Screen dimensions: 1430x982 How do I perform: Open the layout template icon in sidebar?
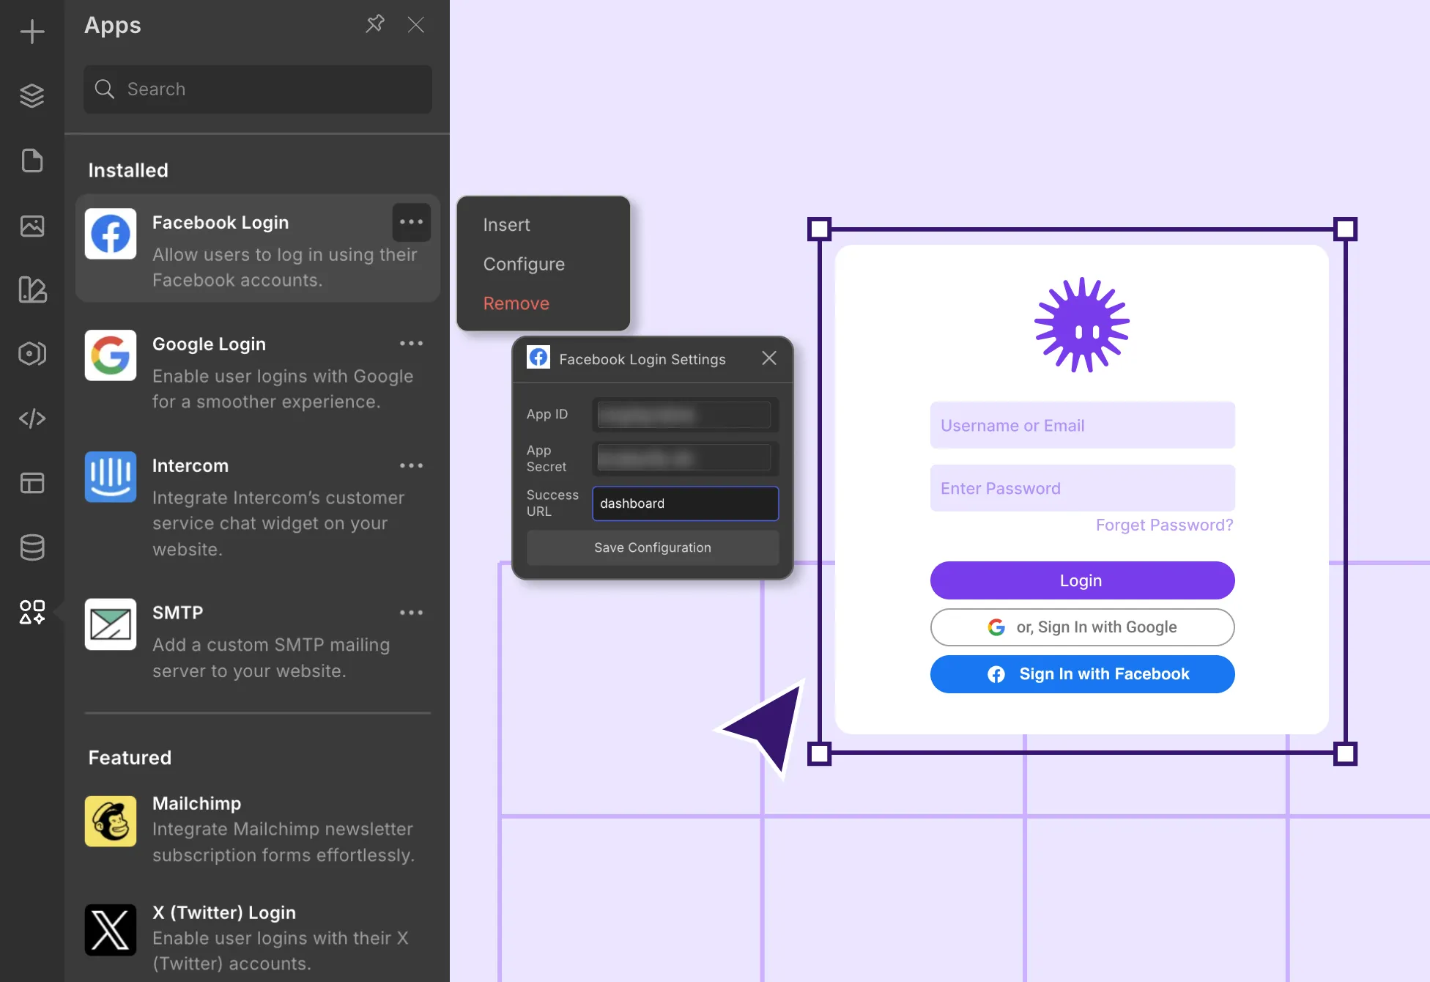click(32, 483)
